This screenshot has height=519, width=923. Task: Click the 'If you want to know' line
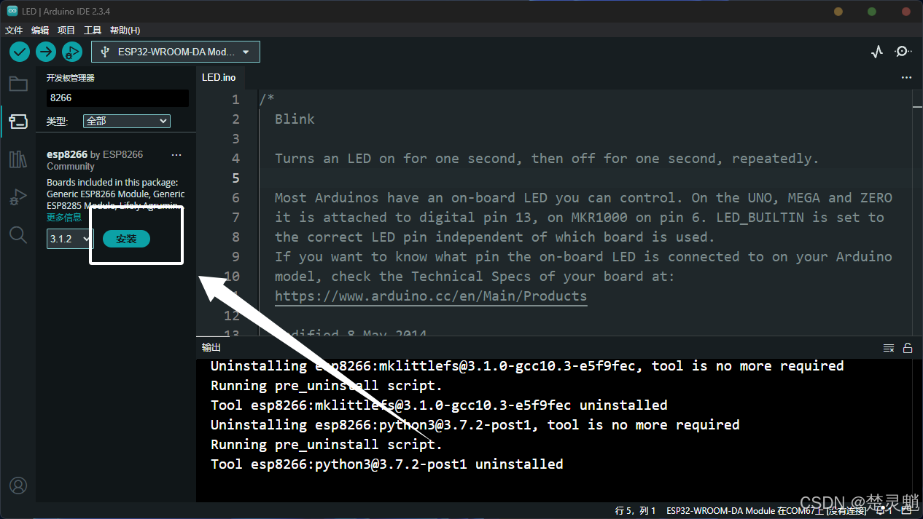(583, 257)
